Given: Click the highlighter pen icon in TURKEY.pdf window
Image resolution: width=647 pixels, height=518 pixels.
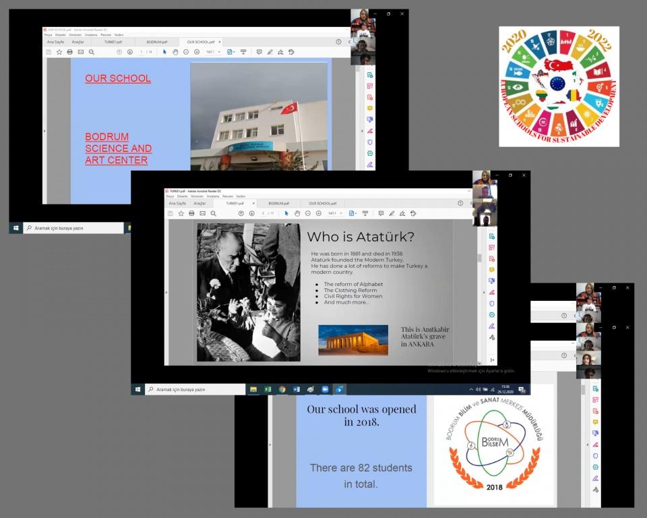Looking at the screenshot, I should tap(392, 213).
